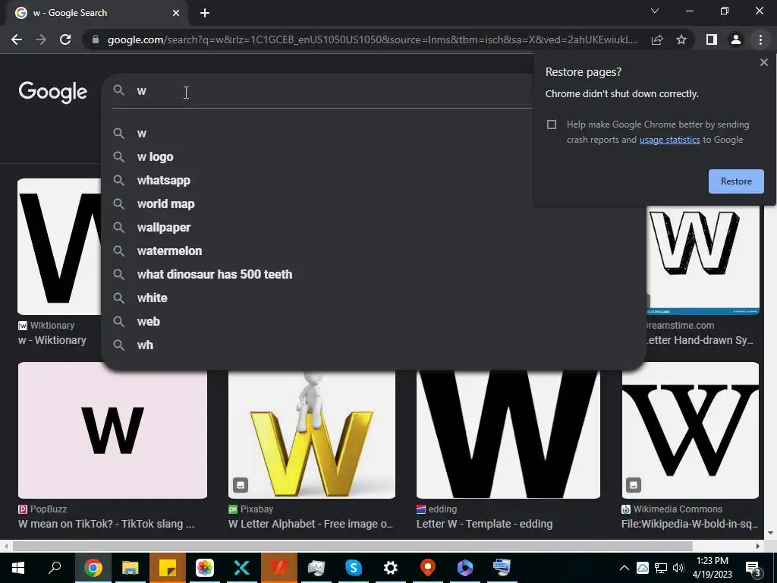Choose the 'wallpaper' suggestion

[x=164, y=228]
